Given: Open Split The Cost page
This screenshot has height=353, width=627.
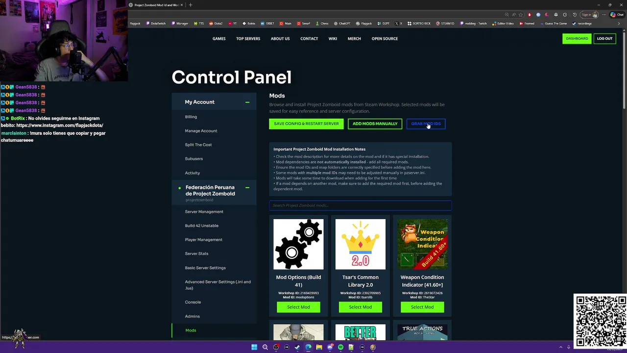Looking at the screenshot, I should [198, 145].
